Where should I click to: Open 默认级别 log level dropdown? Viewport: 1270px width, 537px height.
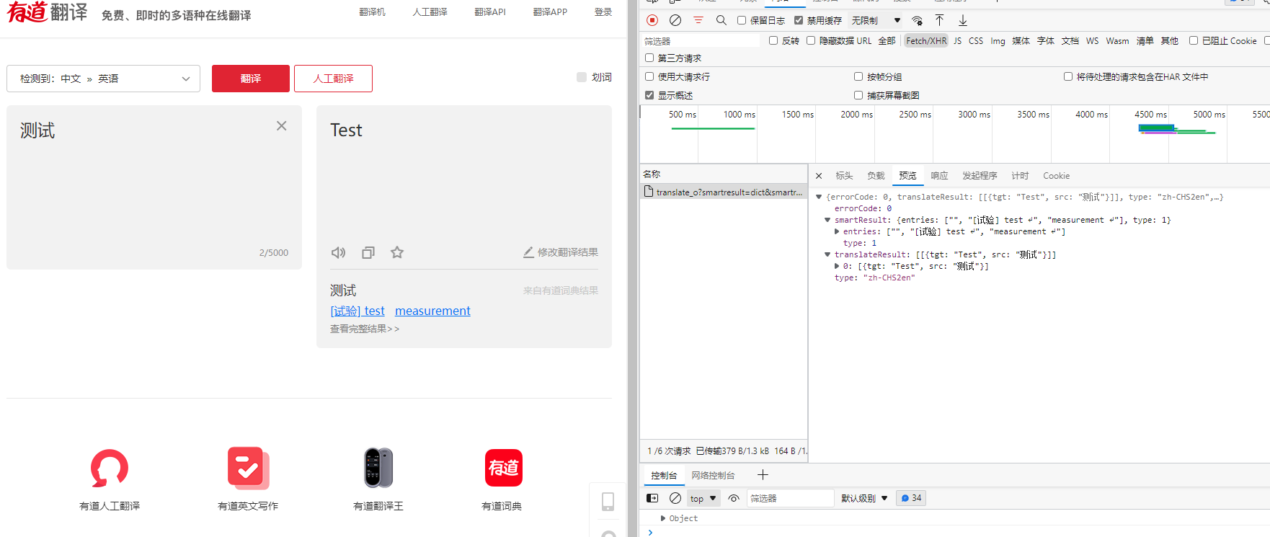point(864,498)
